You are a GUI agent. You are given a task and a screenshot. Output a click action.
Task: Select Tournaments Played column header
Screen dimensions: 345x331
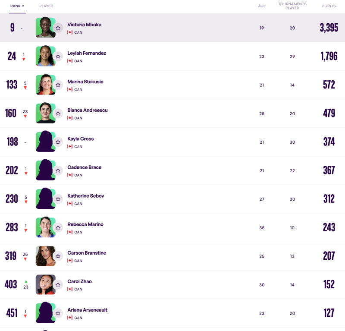click(292, 6)
